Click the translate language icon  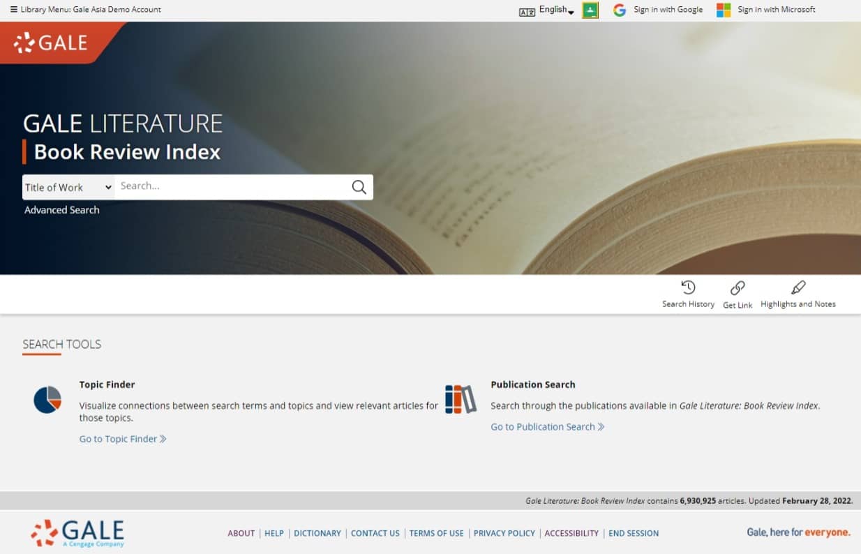point(527,12)
